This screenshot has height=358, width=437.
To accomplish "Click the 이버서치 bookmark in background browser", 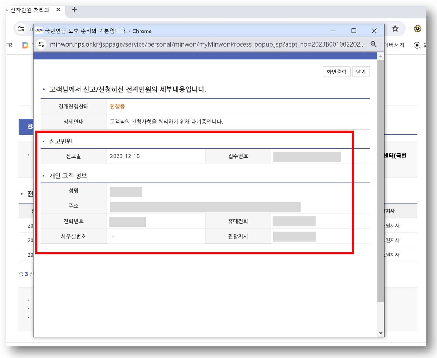I will coord(394,45).
